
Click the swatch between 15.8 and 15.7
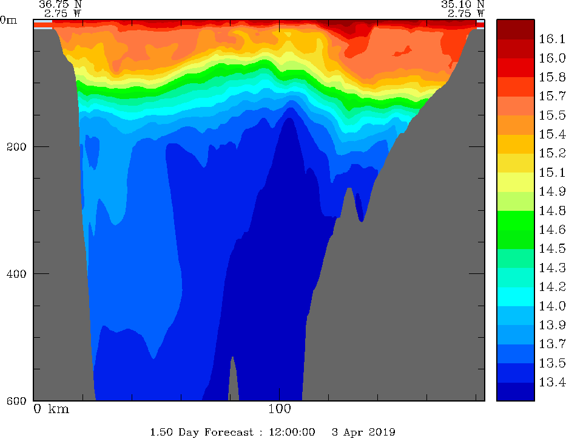pos(516,87)
